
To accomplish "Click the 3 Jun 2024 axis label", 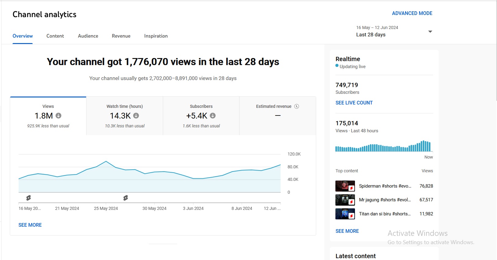I will (x=193, y=208).
